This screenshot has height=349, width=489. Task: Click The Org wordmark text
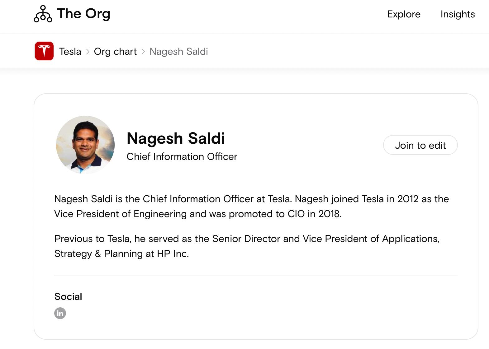click(x=83, y=14)
